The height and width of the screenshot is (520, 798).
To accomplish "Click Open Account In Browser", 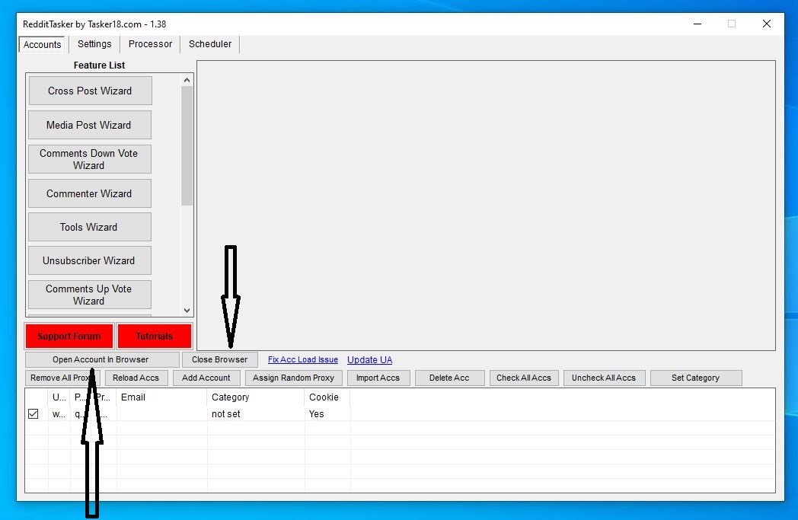I will click(x=102, y=359).
